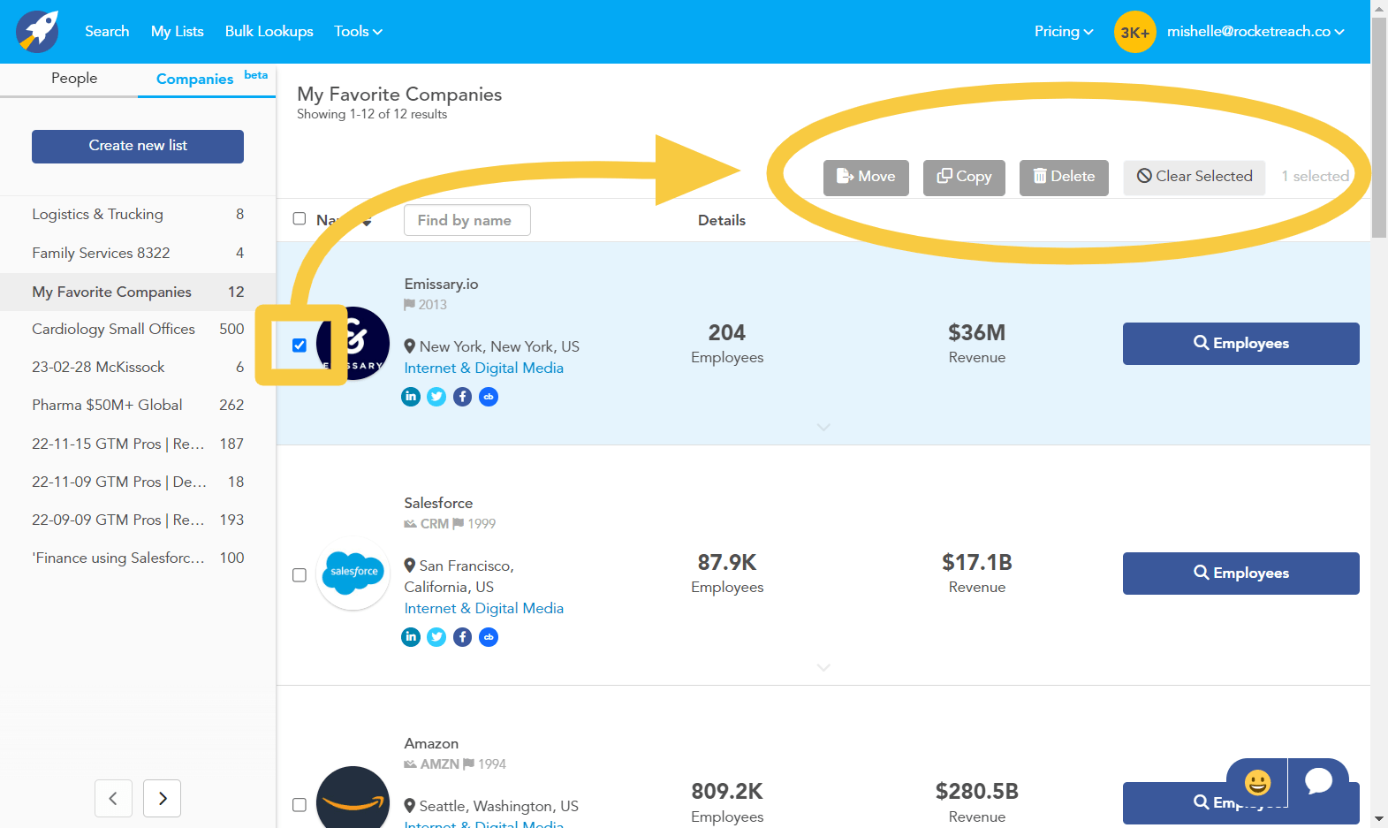Viewport: 1388px width, 828px height.
Task: Open the 'Finance using Salesforc… list
Action: (x=138, y=558)
